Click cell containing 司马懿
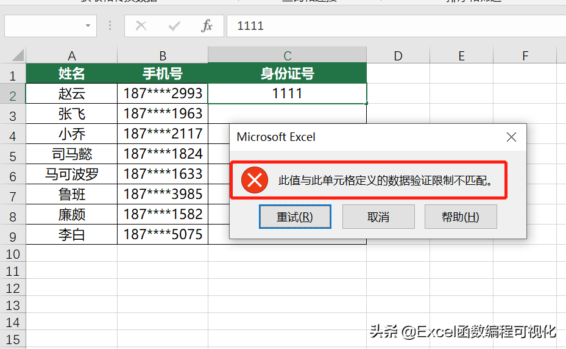 click(x=71, y=154)
